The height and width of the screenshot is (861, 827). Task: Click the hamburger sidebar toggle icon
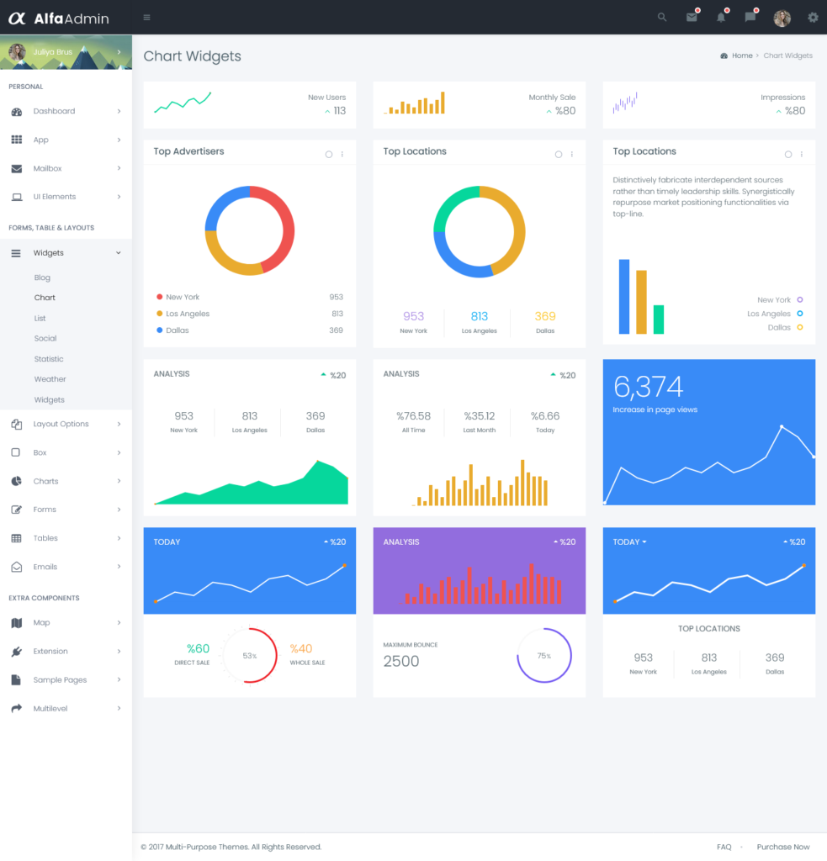(146, 17)
